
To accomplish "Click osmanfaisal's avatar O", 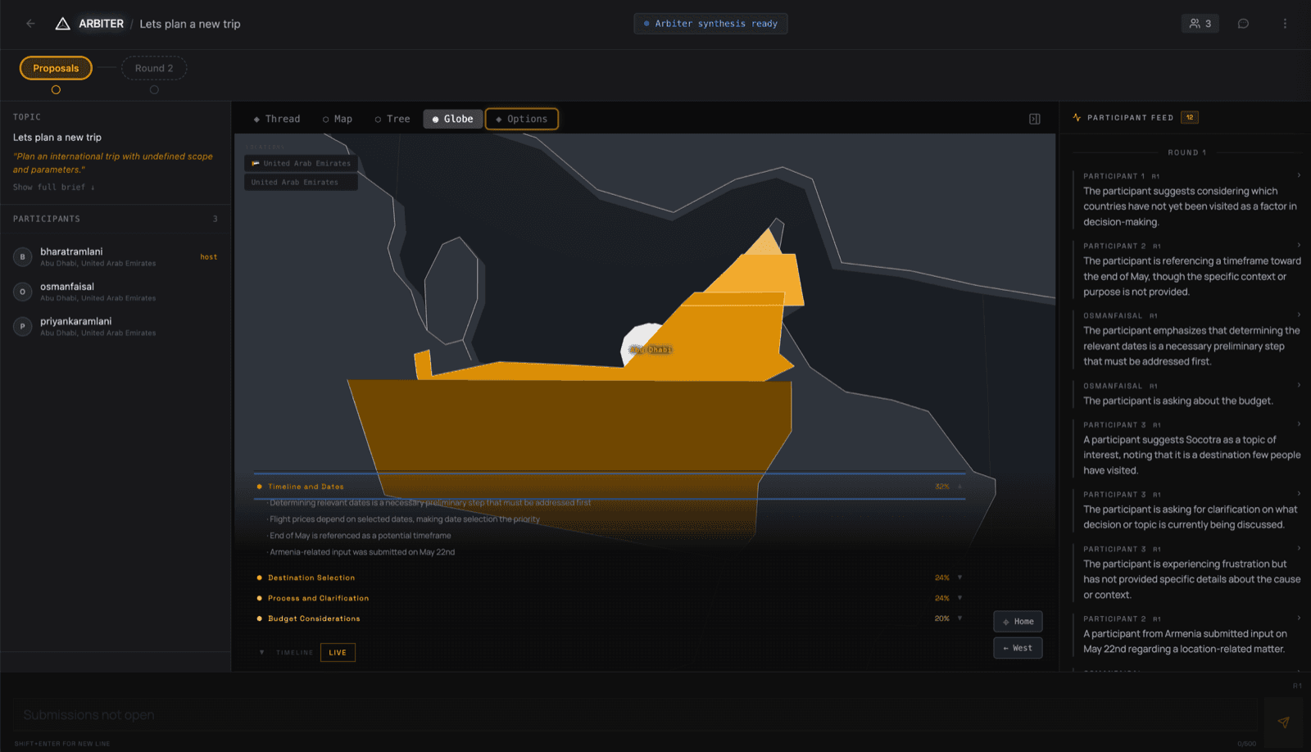I will point(23,292).
